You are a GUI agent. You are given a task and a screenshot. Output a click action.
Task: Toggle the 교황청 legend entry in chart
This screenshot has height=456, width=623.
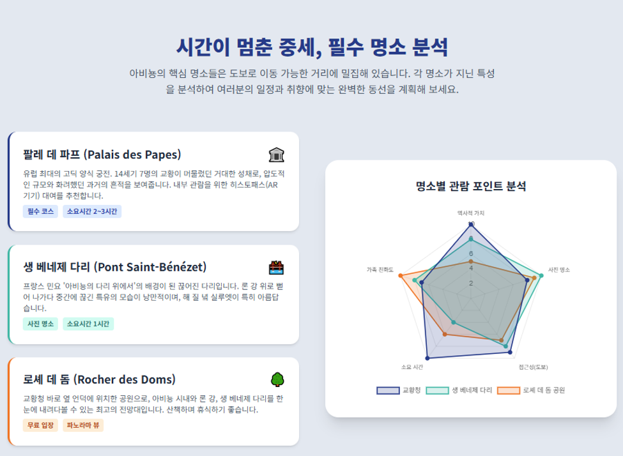pyautogui.click(x=399, y=390)
